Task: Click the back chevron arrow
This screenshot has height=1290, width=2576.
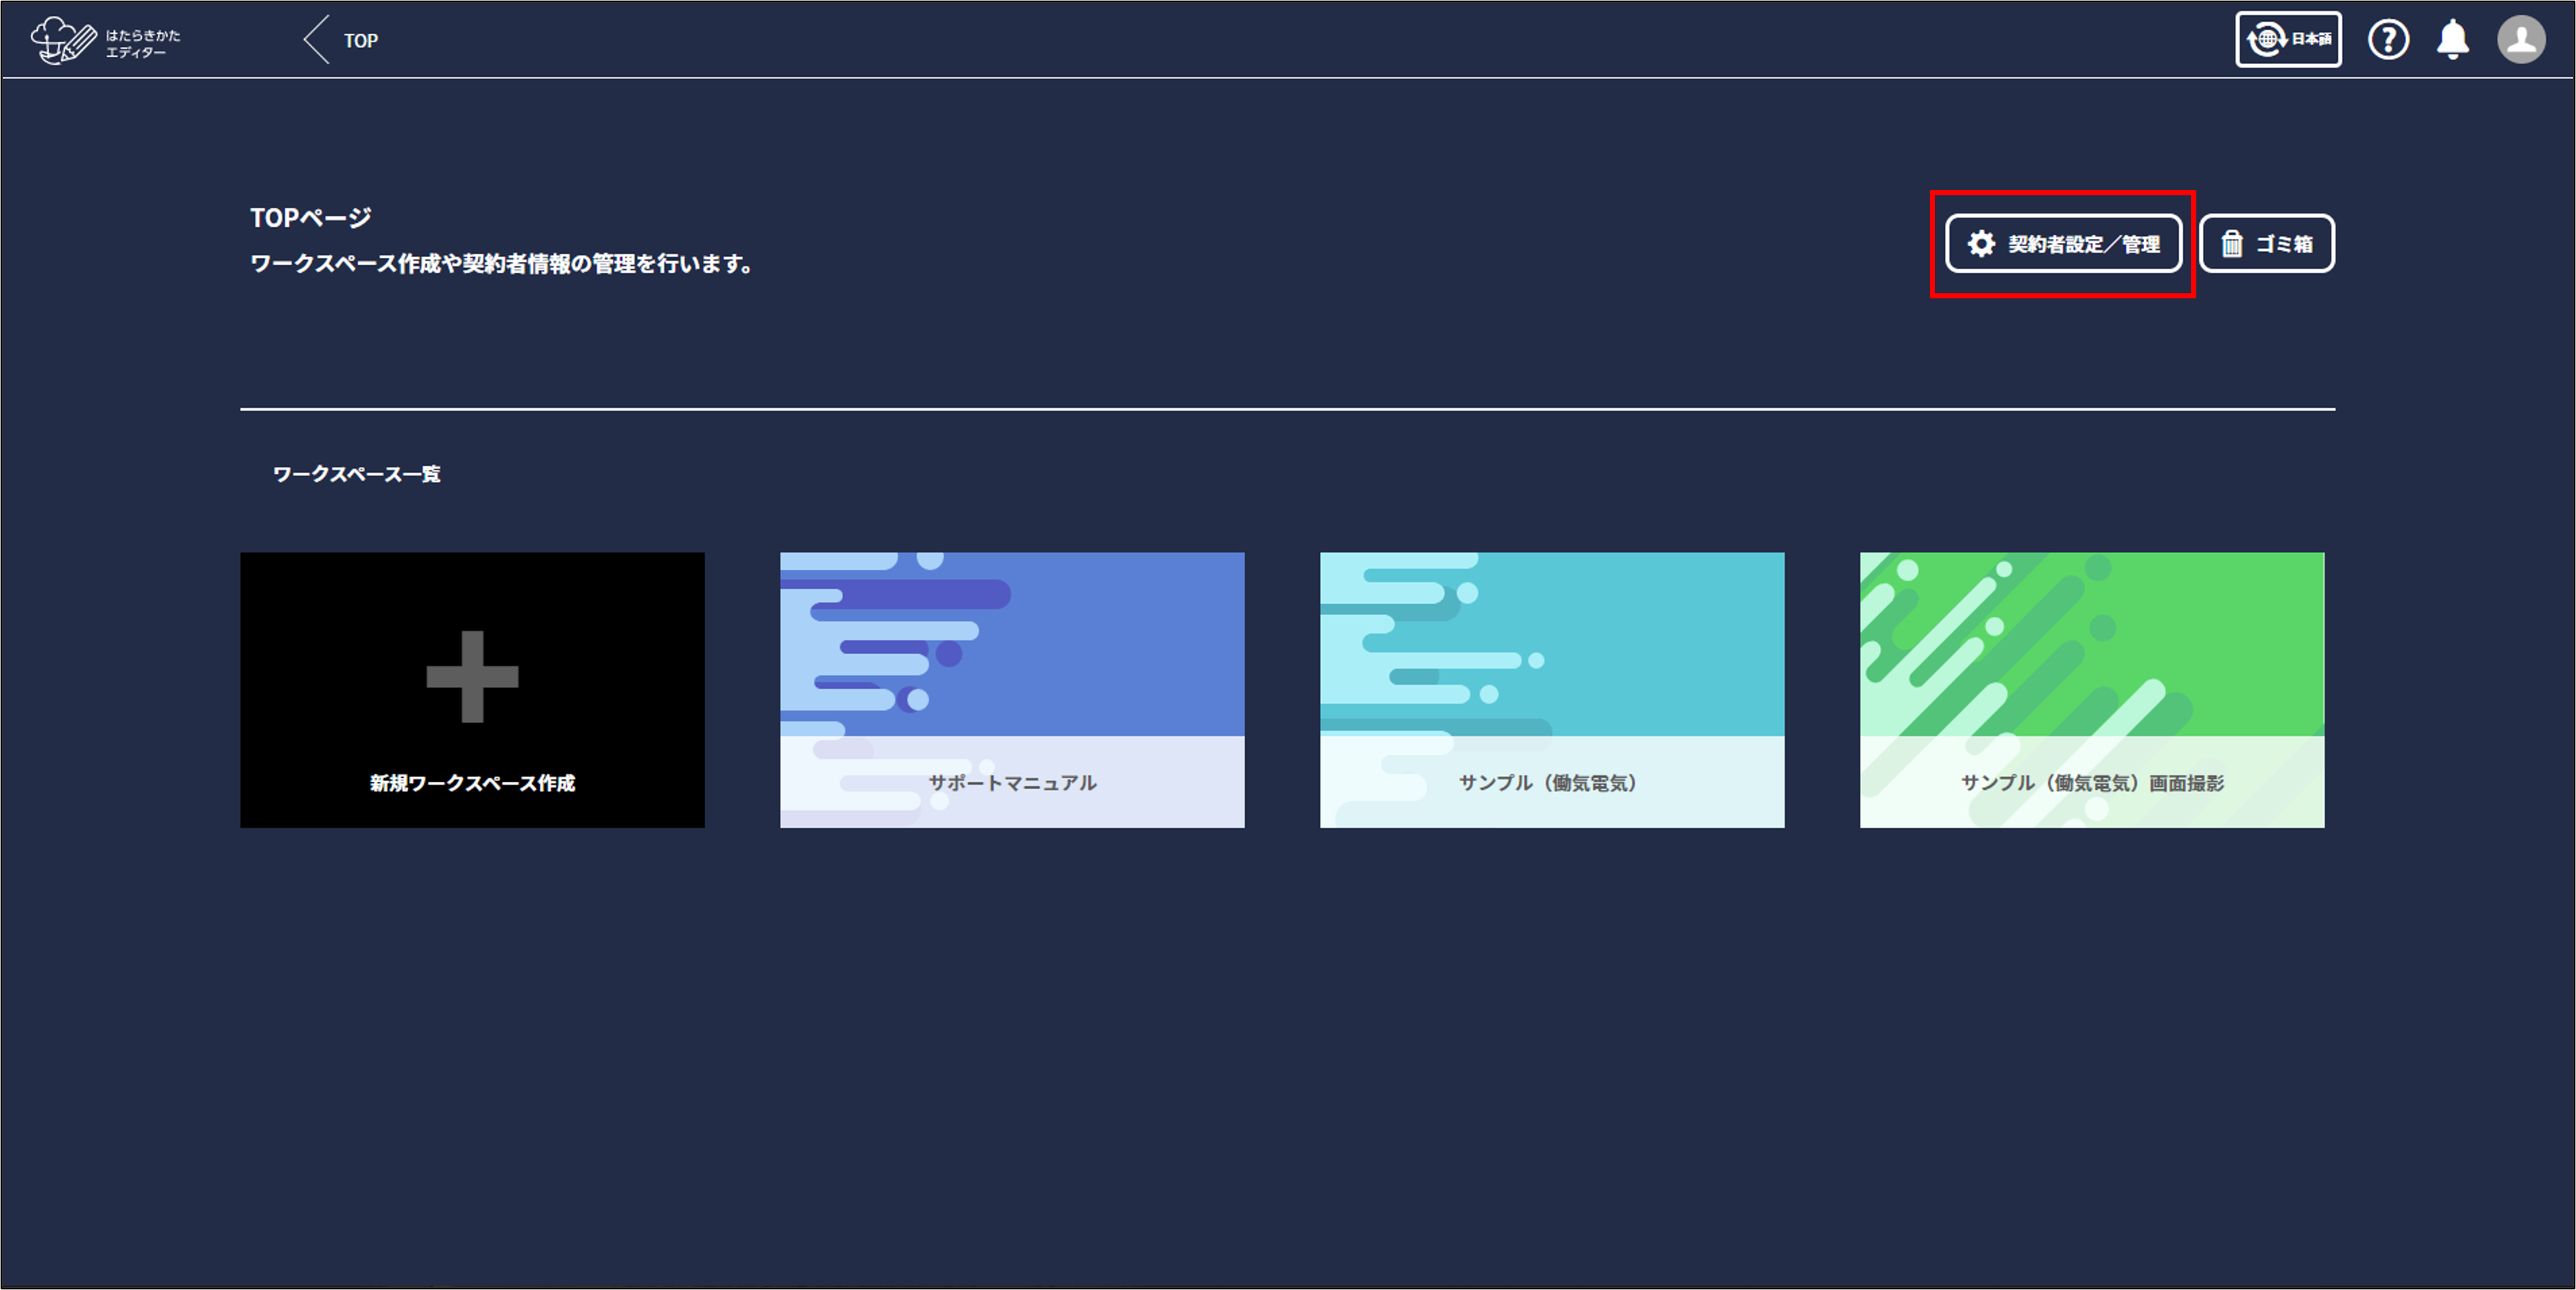Action: (316, 40)
